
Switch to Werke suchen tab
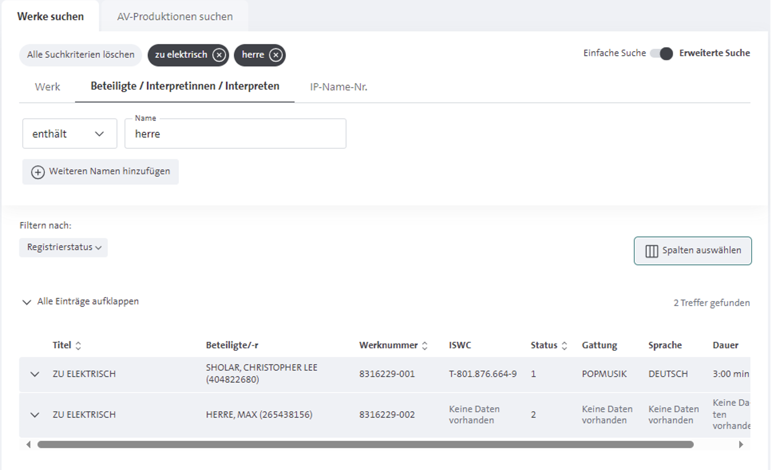pos(50,16)
